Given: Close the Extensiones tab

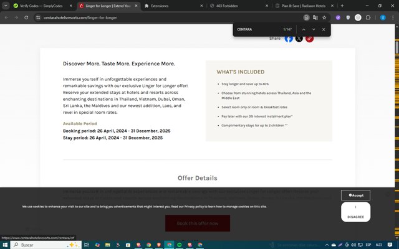Looking at the screenshot, I should 201,6.
